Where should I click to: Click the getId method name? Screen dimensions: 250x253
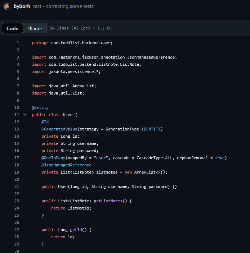[x=77, y=230]
